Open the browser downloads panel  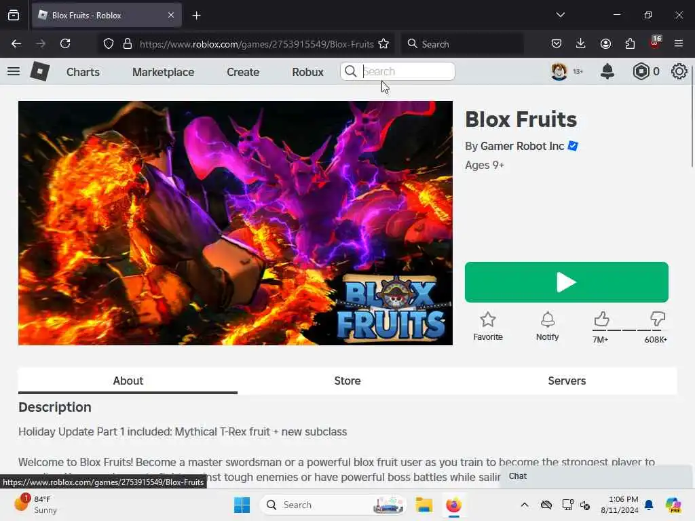(x=581, y=44)
